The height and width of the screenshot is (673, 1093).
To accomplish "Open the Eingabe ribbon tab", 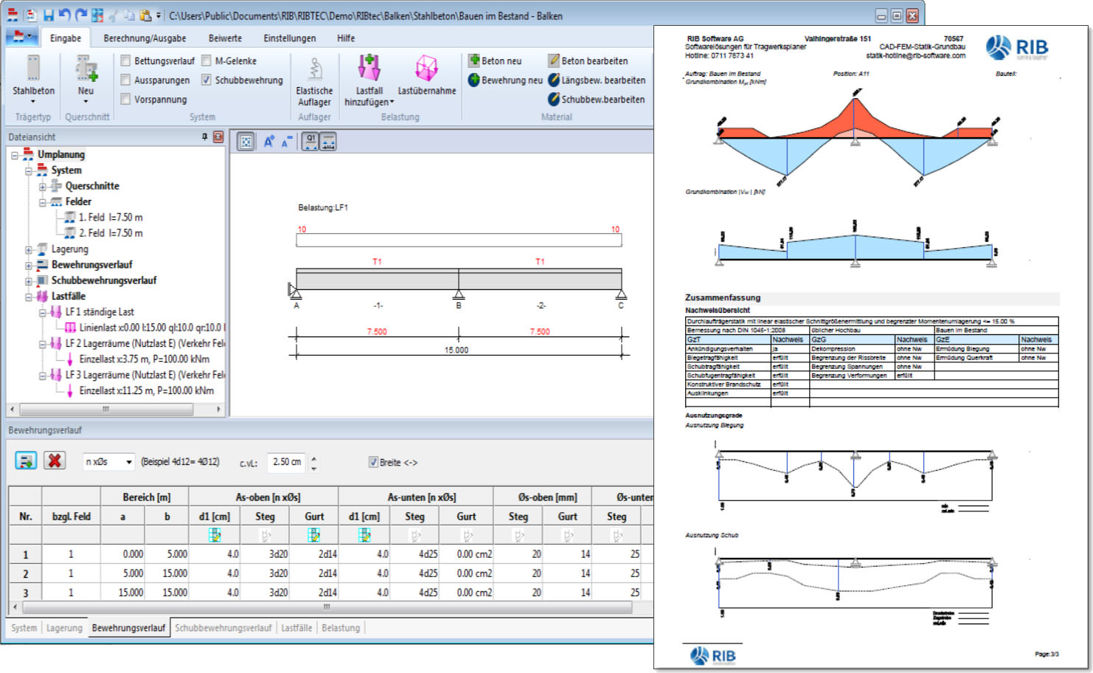I will tap(66, 38).
